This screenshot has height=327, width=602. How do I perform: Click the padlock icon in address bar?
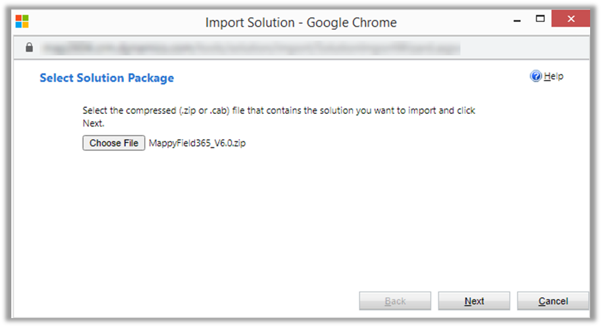(29, 47)
